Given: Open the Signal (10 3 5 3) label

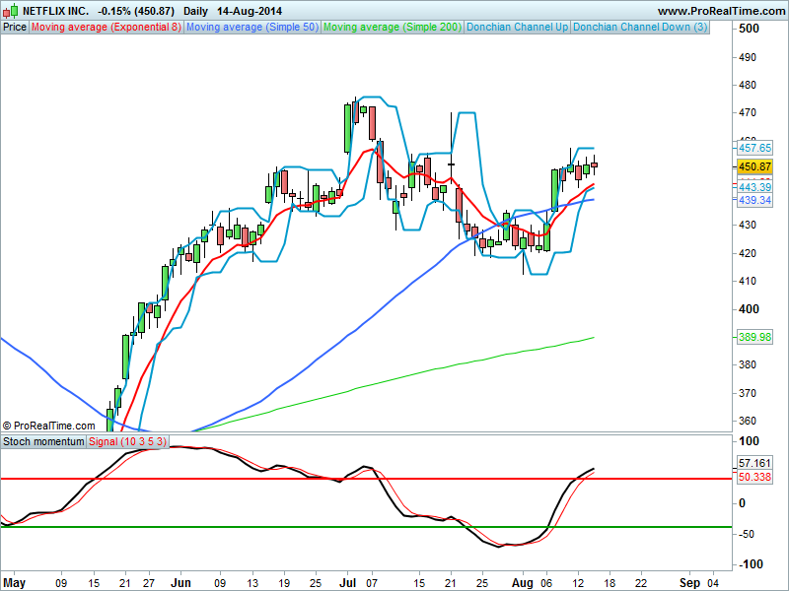Looking at the screenshot, I should [127, 441].
